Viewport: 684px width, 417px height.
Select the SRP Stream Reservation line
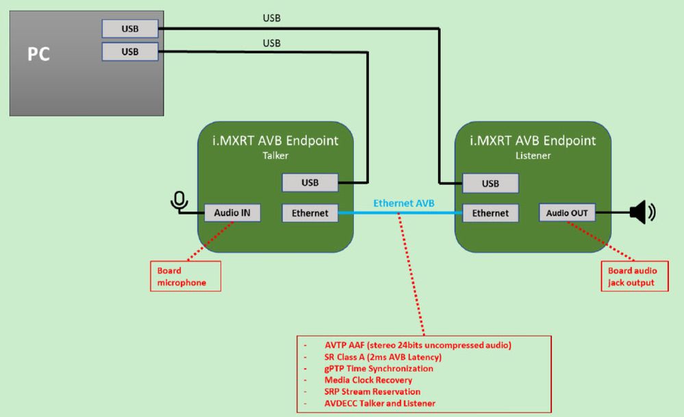[372, 392]
